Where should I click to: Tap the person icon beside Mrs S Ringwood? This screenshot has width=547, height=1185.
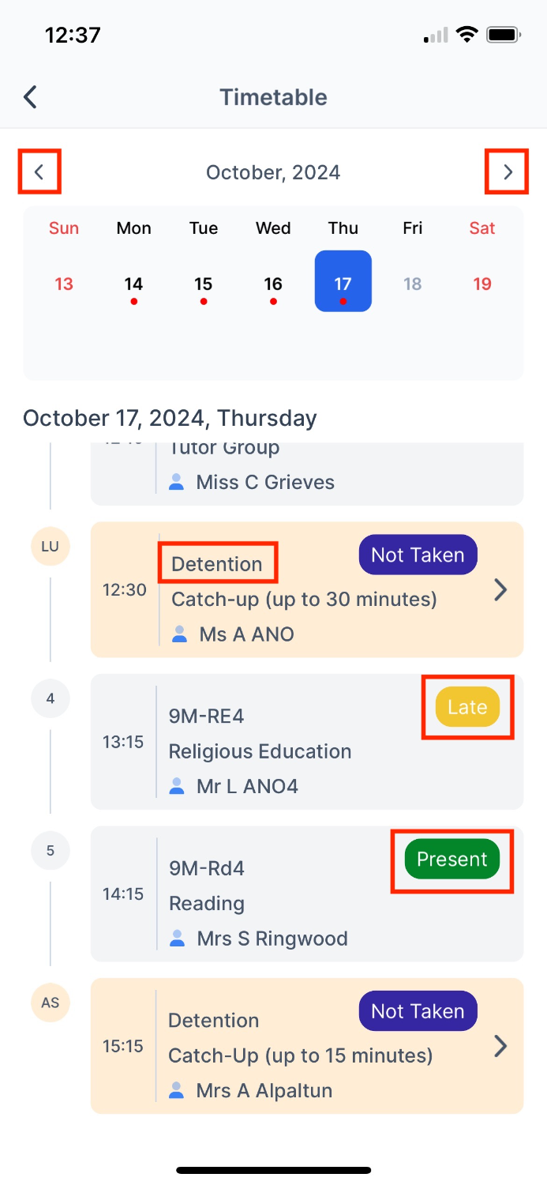coord(178,939)
